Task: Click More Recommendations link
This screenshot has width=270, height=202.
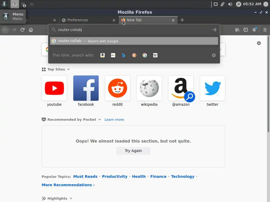Action: pos(68,185)
